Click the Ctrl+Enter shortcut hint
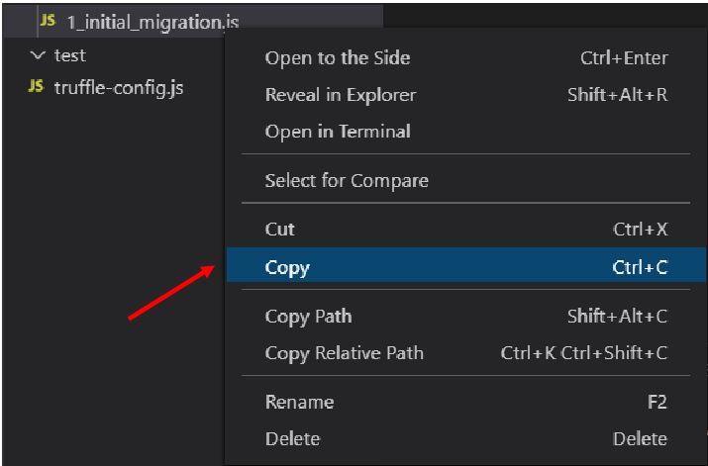 624,58
